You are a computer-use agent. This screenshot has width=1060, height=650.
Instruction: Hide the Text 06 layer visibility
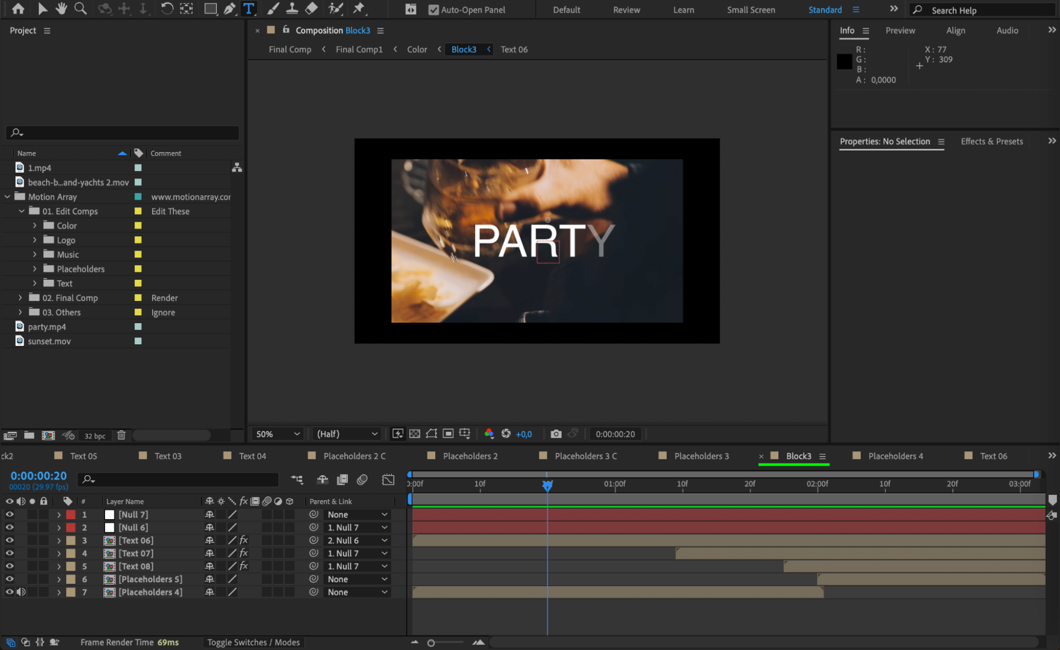10,540
